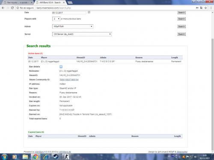Expand the Admin selection dropdown
The width and height of the screenshot is (214, 160).
[73, 26]
